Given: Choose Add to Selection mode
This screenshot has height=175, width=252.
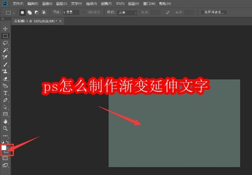Looking at the screenshot, I should pyautogui.click(x=30, y=13).
